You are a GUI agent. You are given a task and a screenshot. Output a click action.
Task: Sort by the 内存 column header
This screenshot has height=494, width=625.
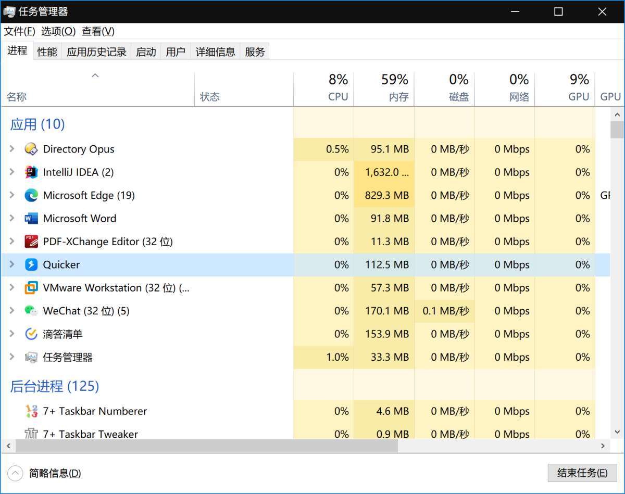tap(384, 89)
